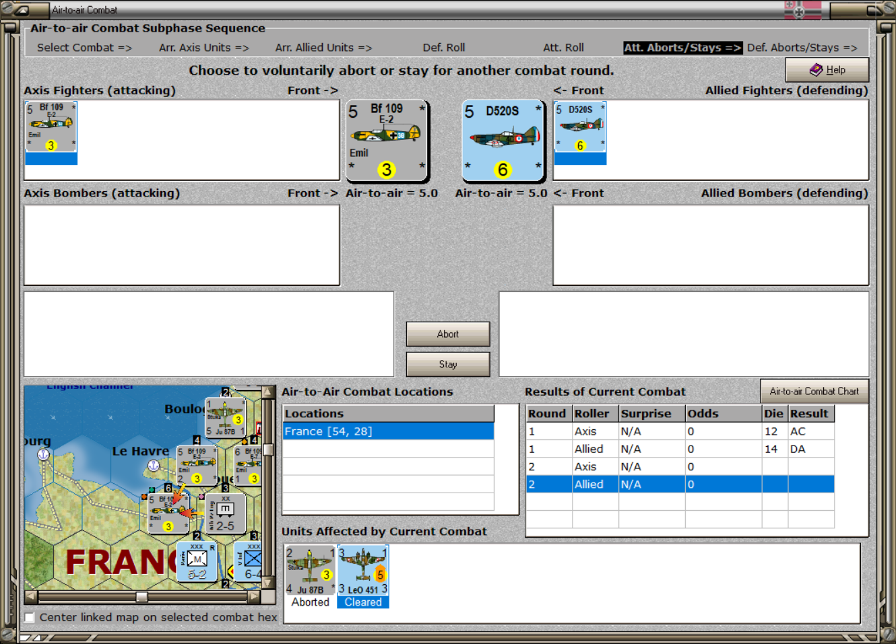Viewport: 896px width, 644px height.
Task: Click the map vertical scrollbar thumb
Action: tap(268, 450)
